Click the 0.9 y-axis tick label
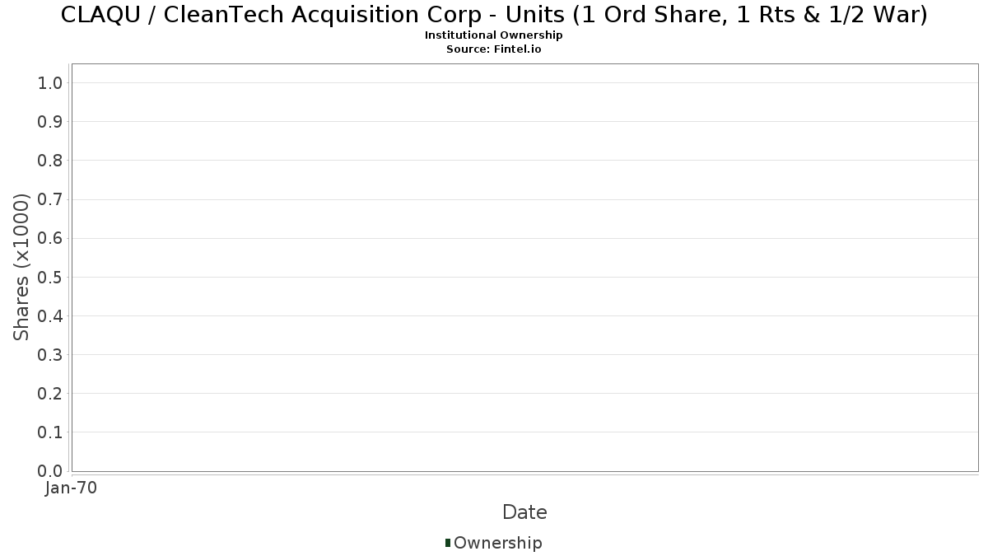 [50, 122]
